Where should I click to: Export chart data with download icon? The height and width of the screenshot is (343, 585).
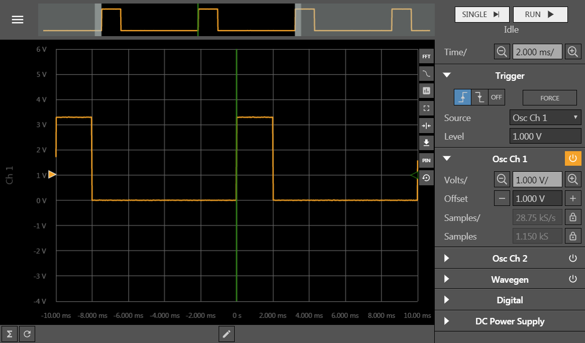click(x=427, y=143)
